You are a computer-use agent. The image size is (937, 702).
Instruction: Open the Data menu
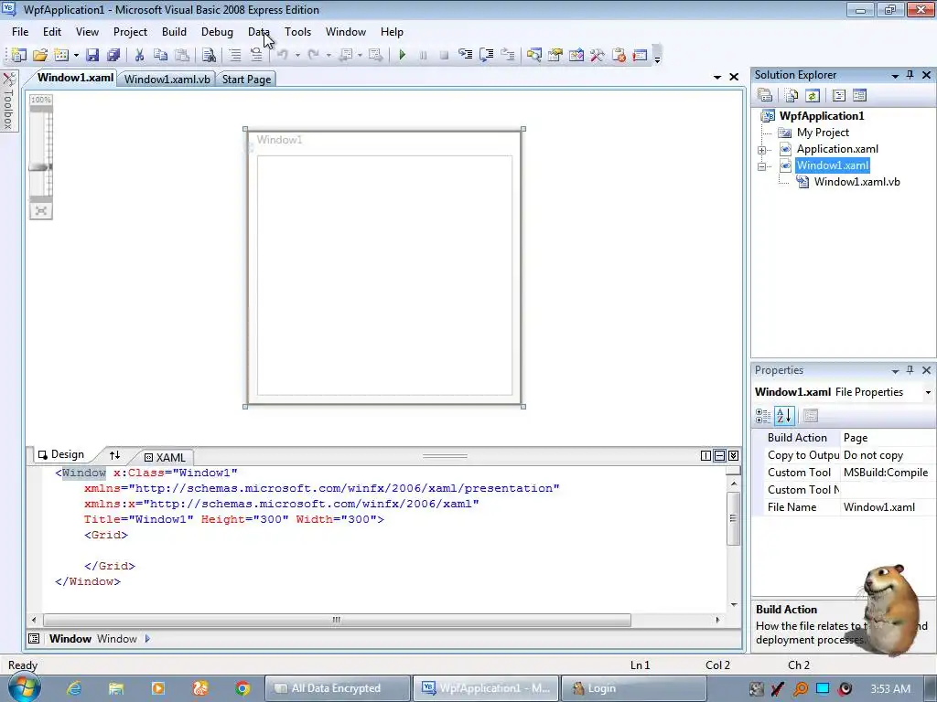pyautogui.click(x=259, y=32)
